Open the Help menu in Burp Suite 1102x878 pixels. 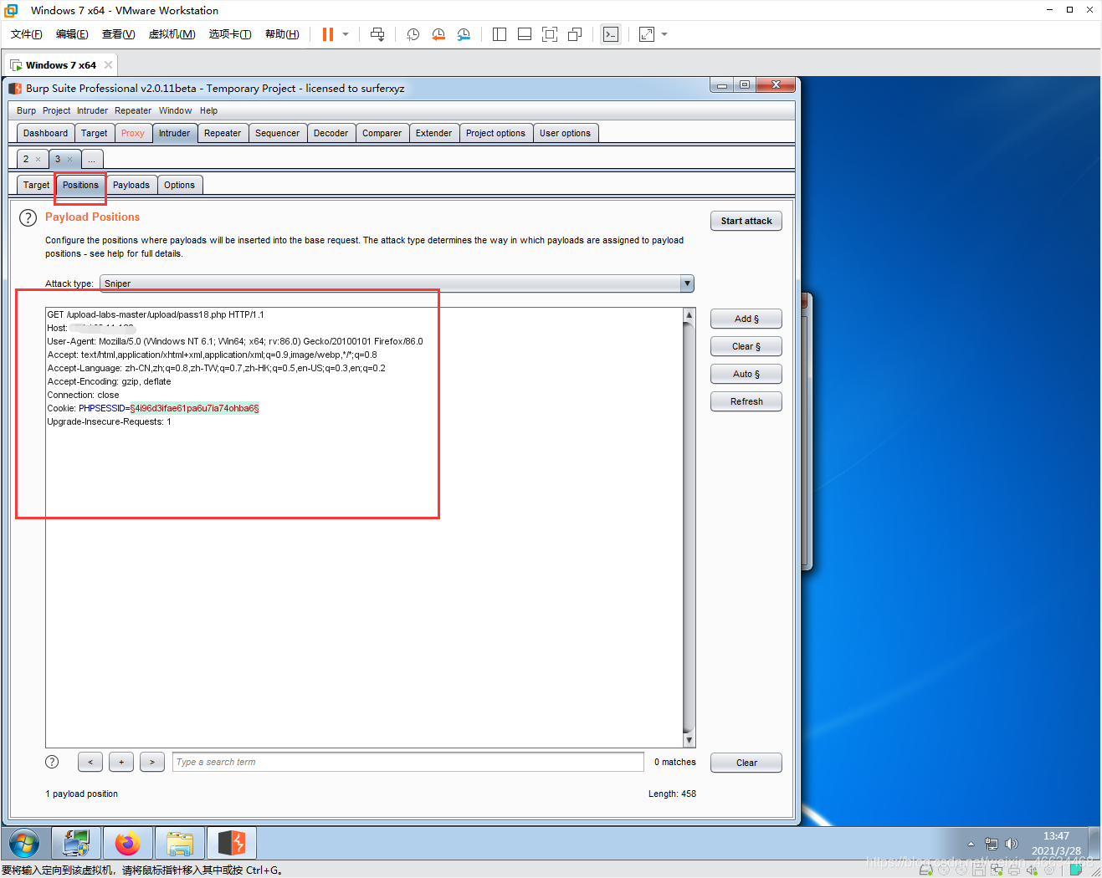pyautogui.click(x=208, y=110)
